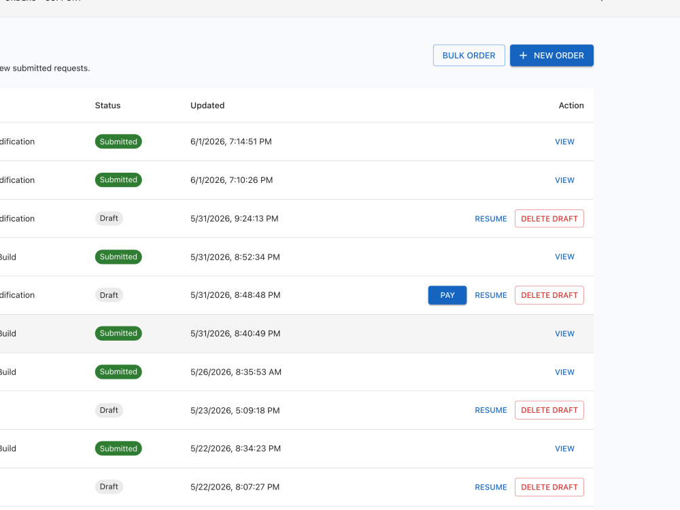This screenshot has height=510, width=680.
Task: Click the plus icon in New Order
Action: 523,56
